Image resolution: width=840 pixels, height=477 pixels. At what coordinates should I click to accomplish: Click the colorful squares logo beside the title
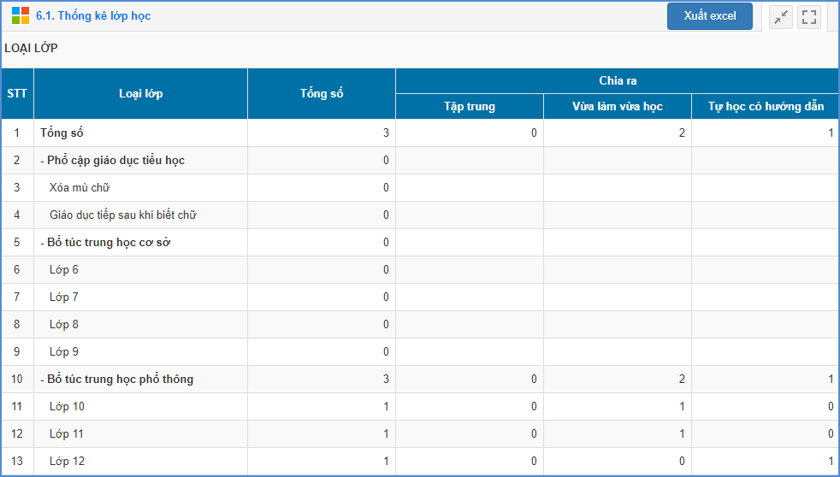21,16
